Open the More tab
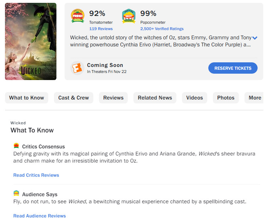275x221 pixels. [x=254, y=98]
